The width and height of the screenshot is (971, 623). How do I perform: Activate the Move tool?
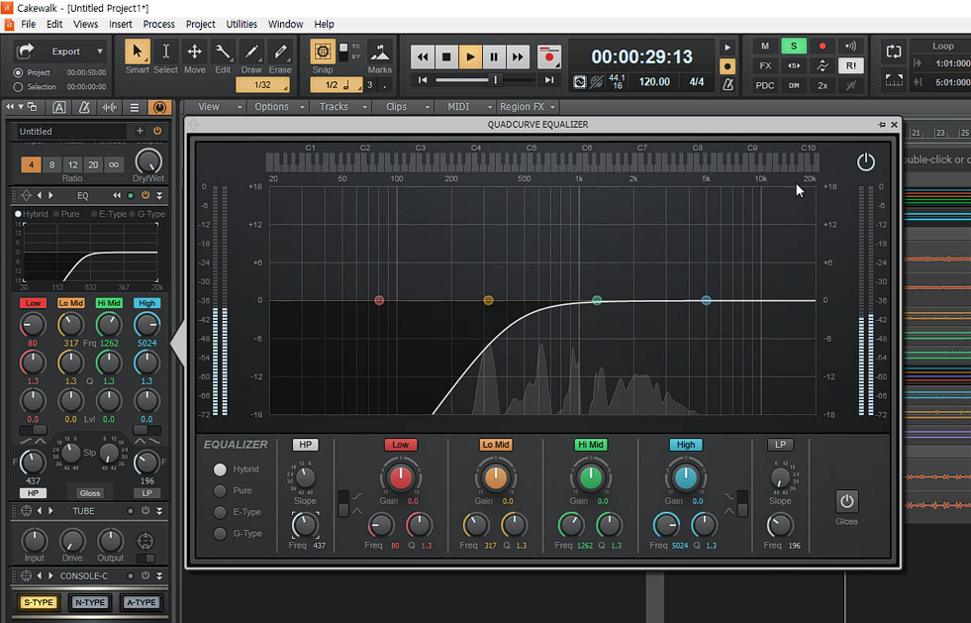(x=194, y=52)
